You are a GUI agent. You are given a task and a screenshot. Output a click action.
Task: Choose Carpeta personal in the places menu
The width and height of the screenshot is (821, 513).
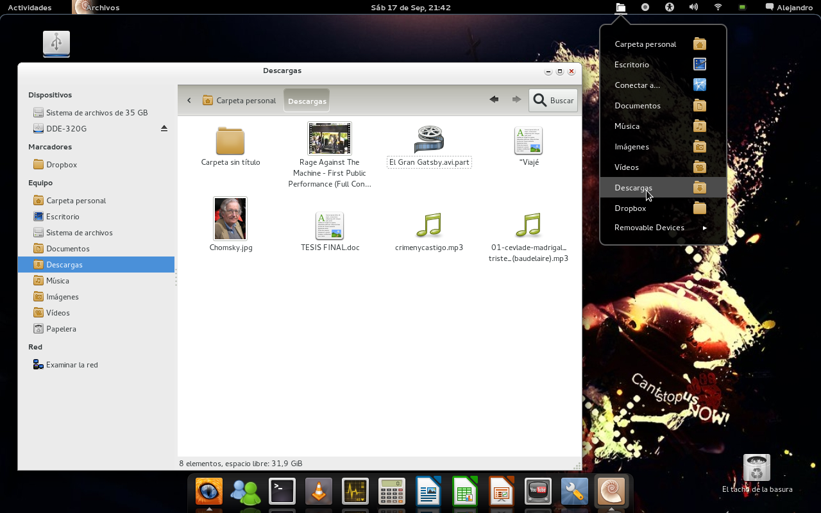(x=663, y=44)
